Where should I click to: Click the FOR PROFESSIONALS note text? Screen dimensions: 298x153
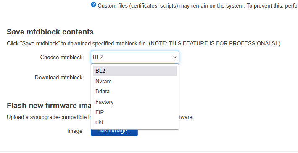(x=214, y=44)
